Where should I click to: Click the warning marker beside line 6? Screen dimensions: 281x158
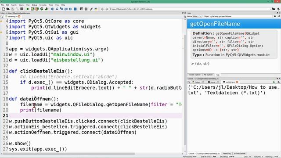(x=1, y=32)
